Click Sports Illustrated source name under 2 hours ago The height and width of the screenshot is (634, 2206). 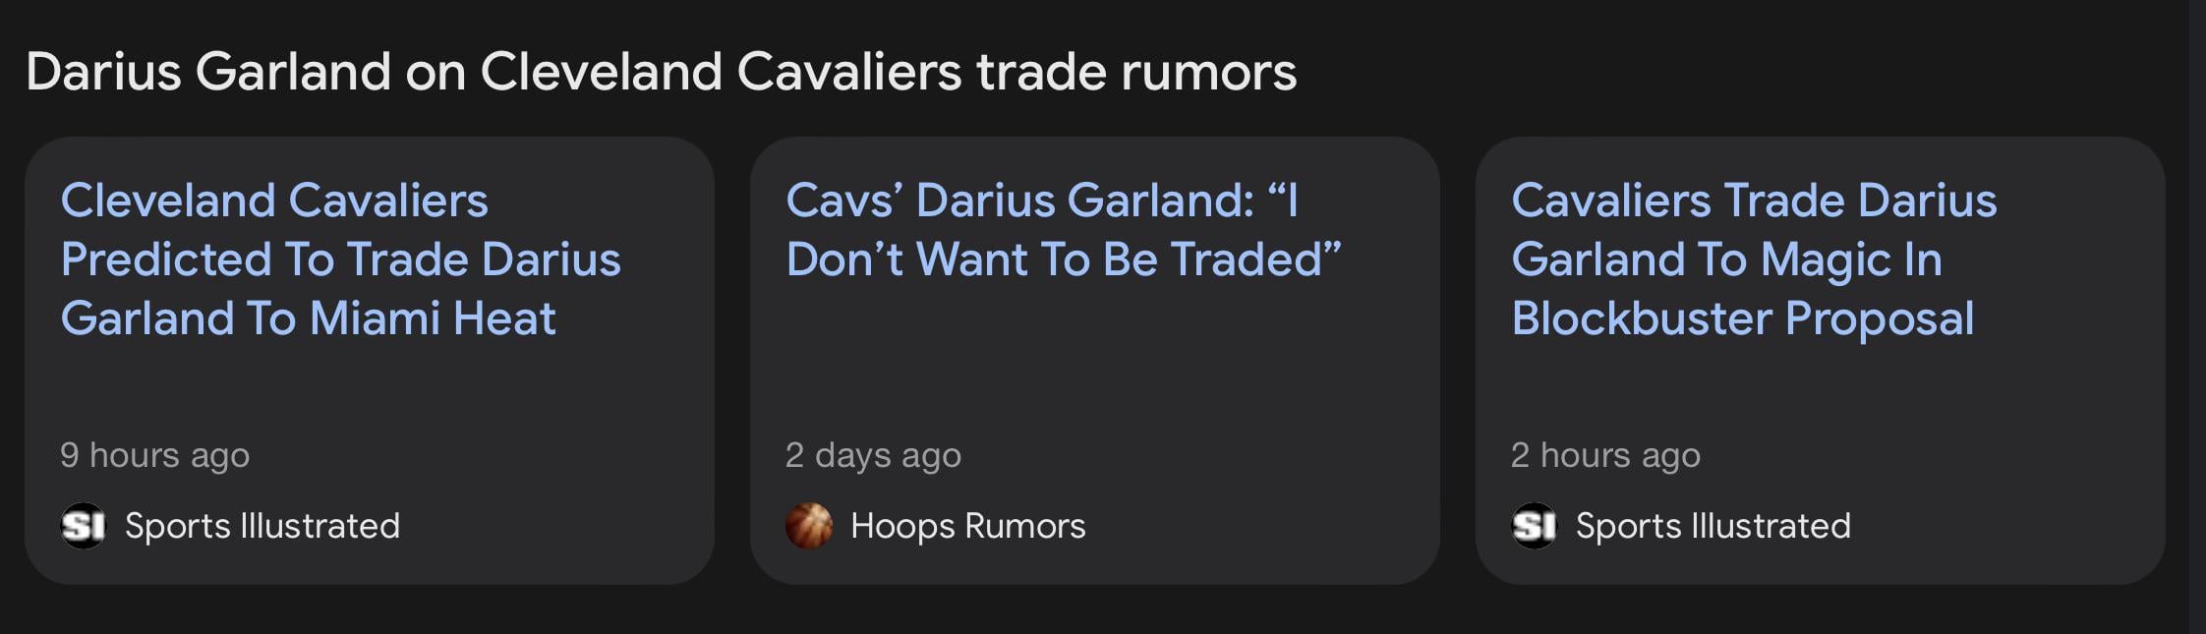pos(1713,526)
